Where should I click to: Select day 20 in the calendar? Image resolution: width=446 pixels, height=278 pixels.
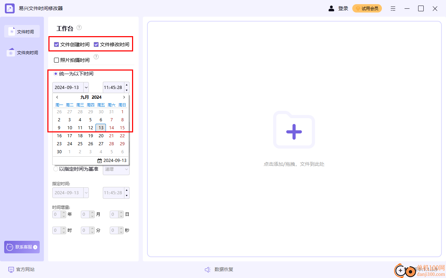[101, 136]
